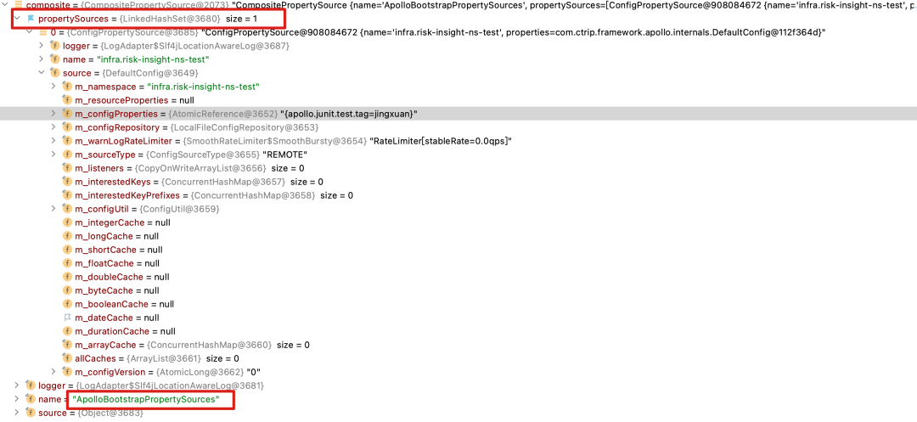Screen dimensions: 917x422
Task: Select the text {CopyOnWriteArrayList@3656}
Action: click(x=200, y=168)
